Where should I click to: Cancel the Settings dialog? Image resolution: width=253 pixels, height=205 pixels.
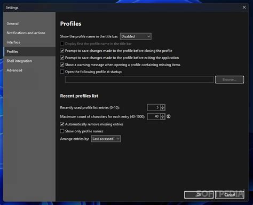click(230, 195)
